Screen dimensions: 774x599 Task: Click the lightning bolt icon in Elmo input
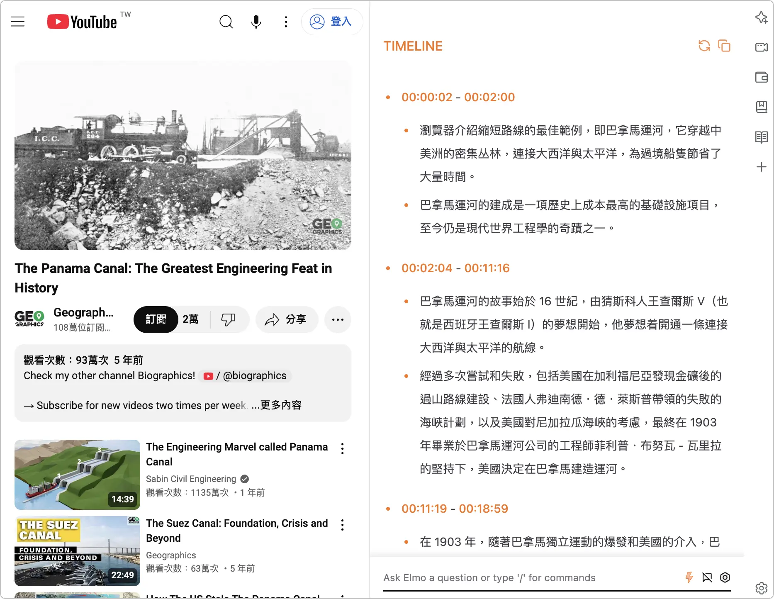(x=689, y=577)
